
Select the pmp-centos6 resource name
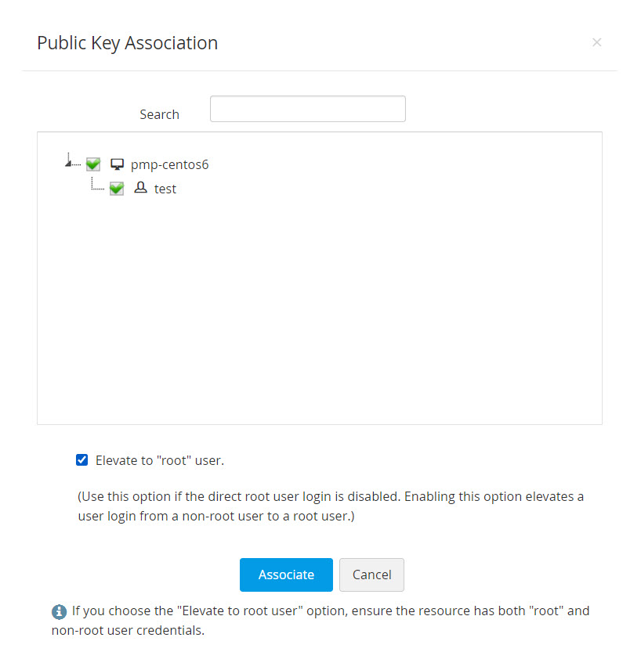[x=169, y=164]
